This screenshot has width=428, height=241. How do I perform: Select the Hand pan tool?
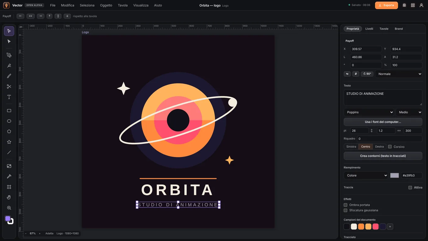click(9, 197)
